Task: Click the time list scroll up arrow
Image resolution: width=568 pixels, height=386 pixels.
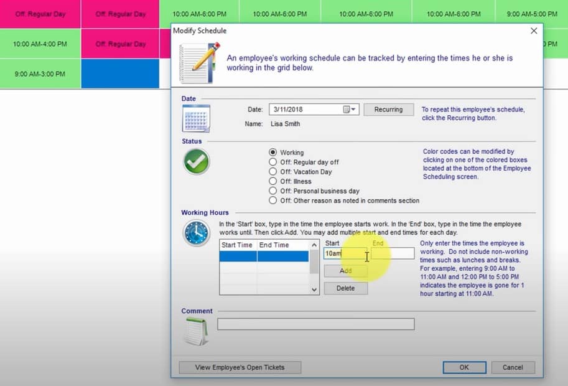Action: 314,245
